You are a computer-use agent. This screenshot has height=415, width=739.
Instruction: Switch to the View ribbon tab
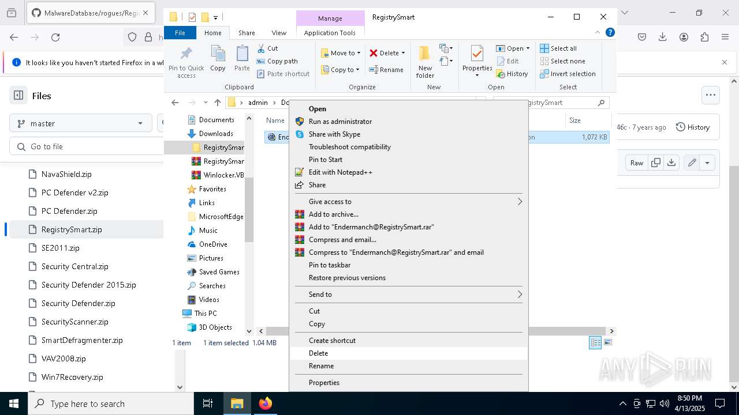click(x=279, y=33)
